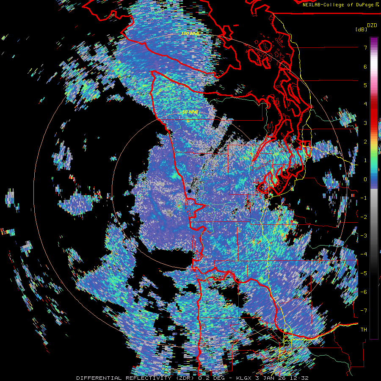Click the [dB] label above the color bar
This screenshot has width=381, height=381.
[361, 29]
